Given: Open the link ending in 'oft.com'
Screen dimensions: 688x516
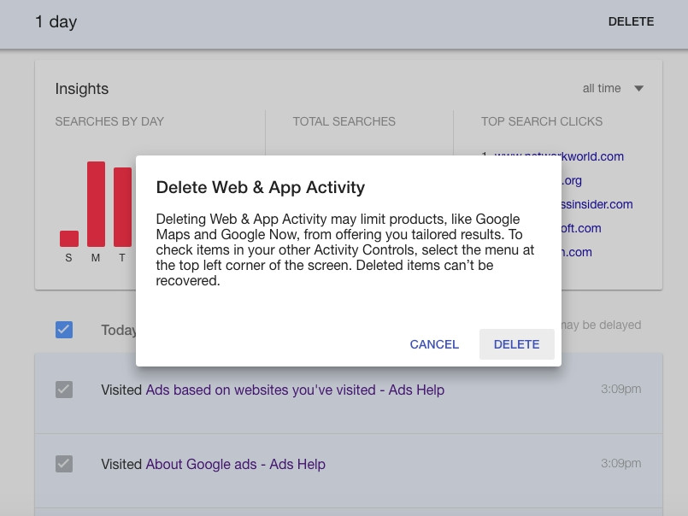Looking at the screenshot, I should tap(581, 228).
